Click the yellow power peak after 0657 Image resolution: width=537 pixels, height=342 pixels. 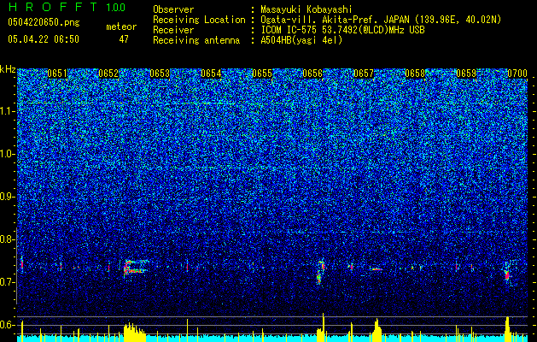click(376, 330)
